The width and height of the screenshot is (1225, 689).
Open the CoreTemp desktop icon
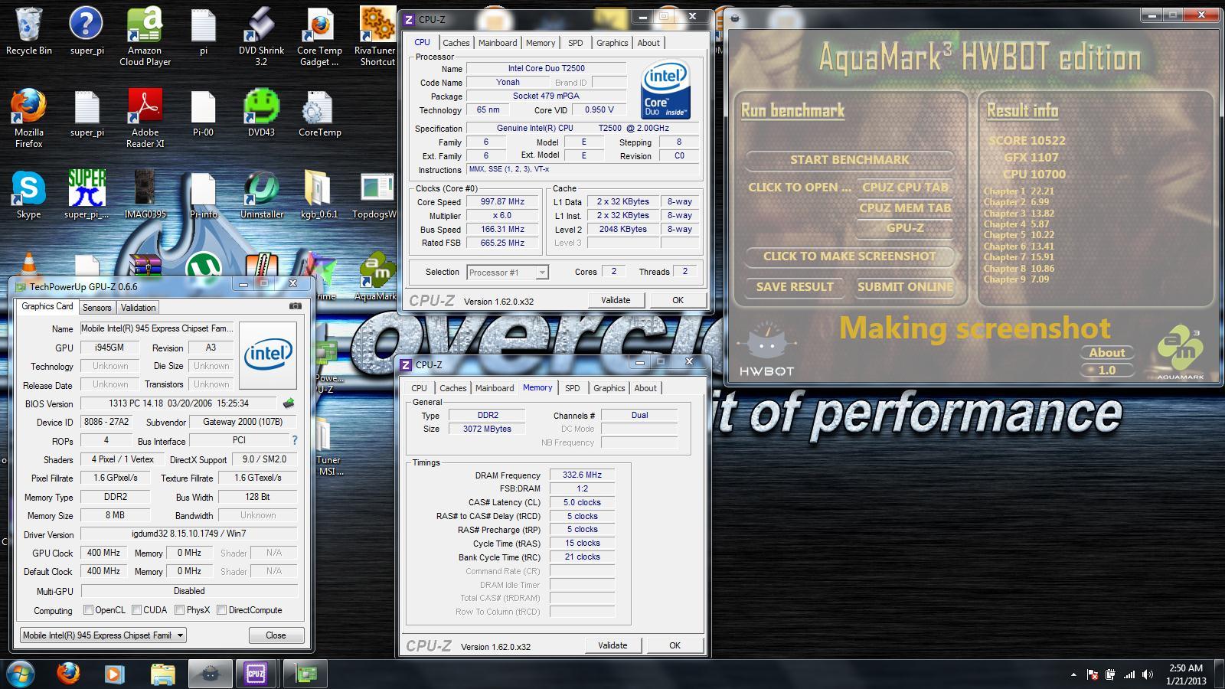click(x=319, y=113)
